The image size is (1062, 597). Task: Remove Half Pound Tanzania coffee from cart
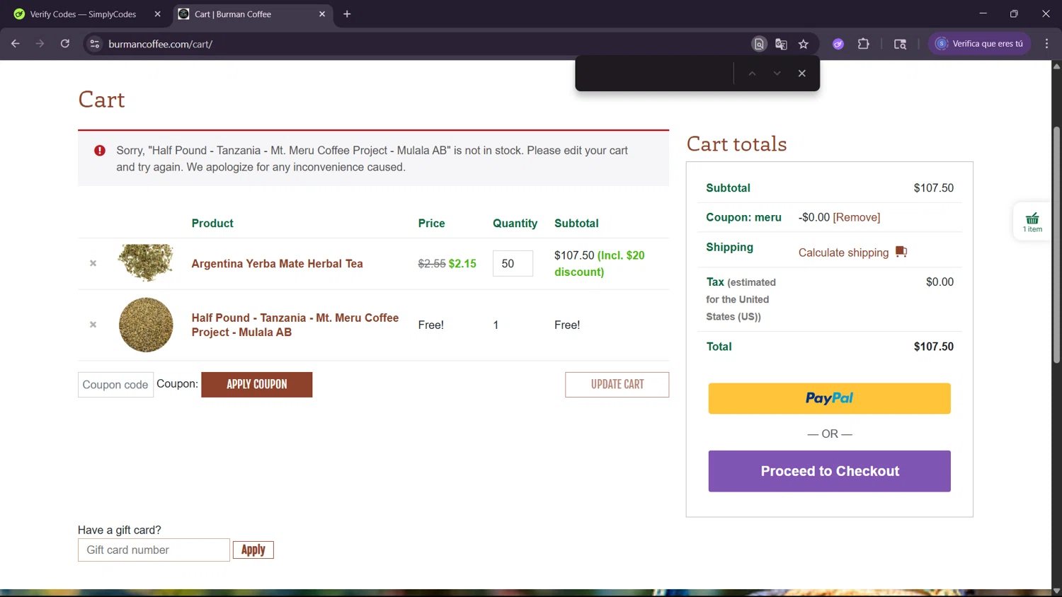tap(93, 325)
